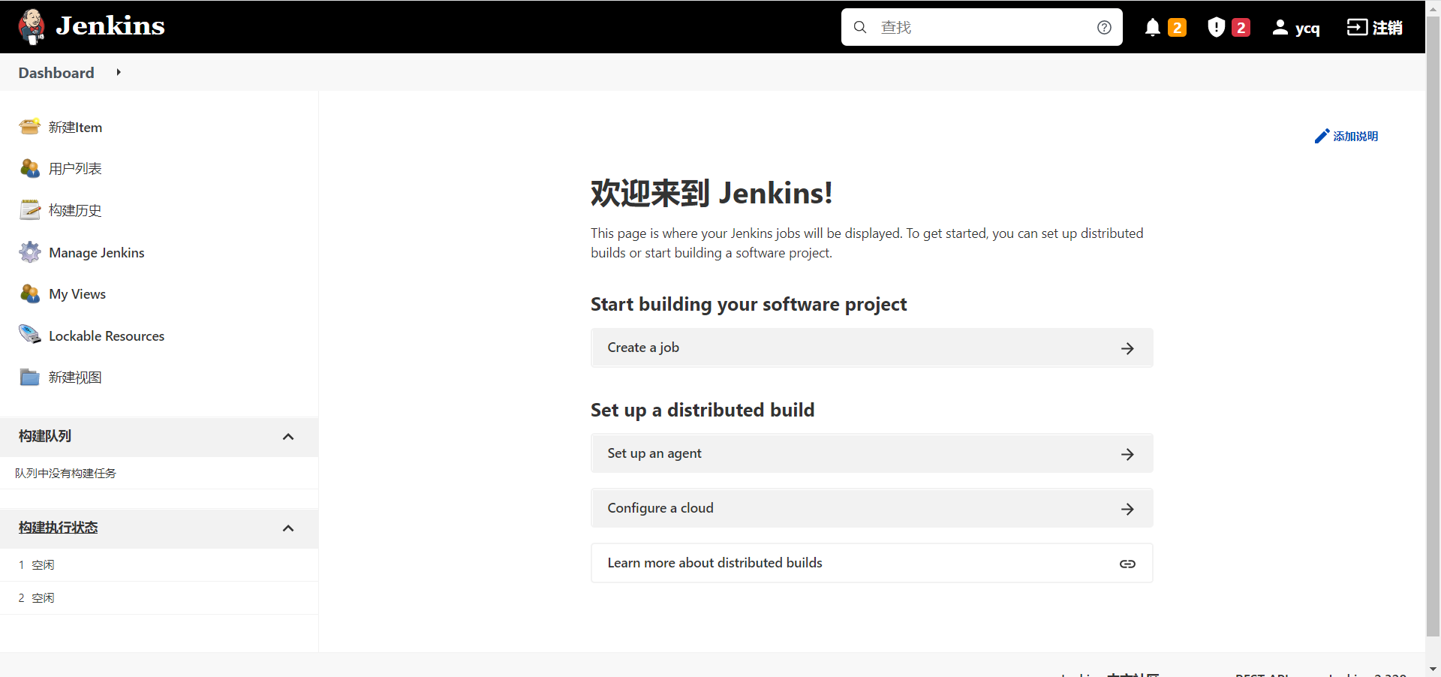Click the 新建视图 folder icon
Viewport: 1441px width, 677px height.
point(30,377)
